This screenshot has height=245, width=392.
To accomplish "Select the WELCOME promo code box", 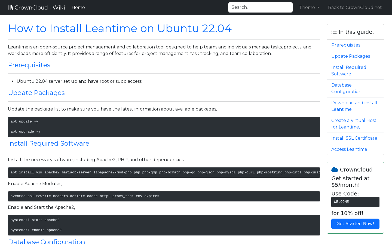I will [355, 202].
